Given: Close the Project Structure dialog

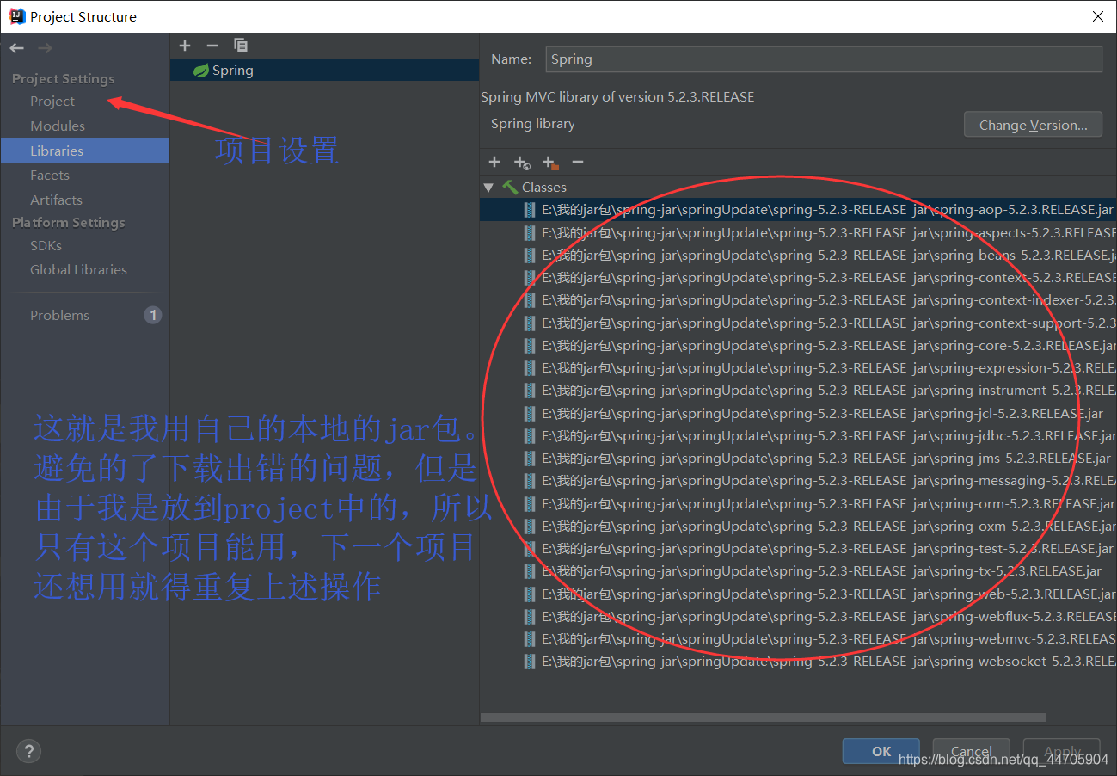Looking at the screenshot, I should coord(1098,16).
